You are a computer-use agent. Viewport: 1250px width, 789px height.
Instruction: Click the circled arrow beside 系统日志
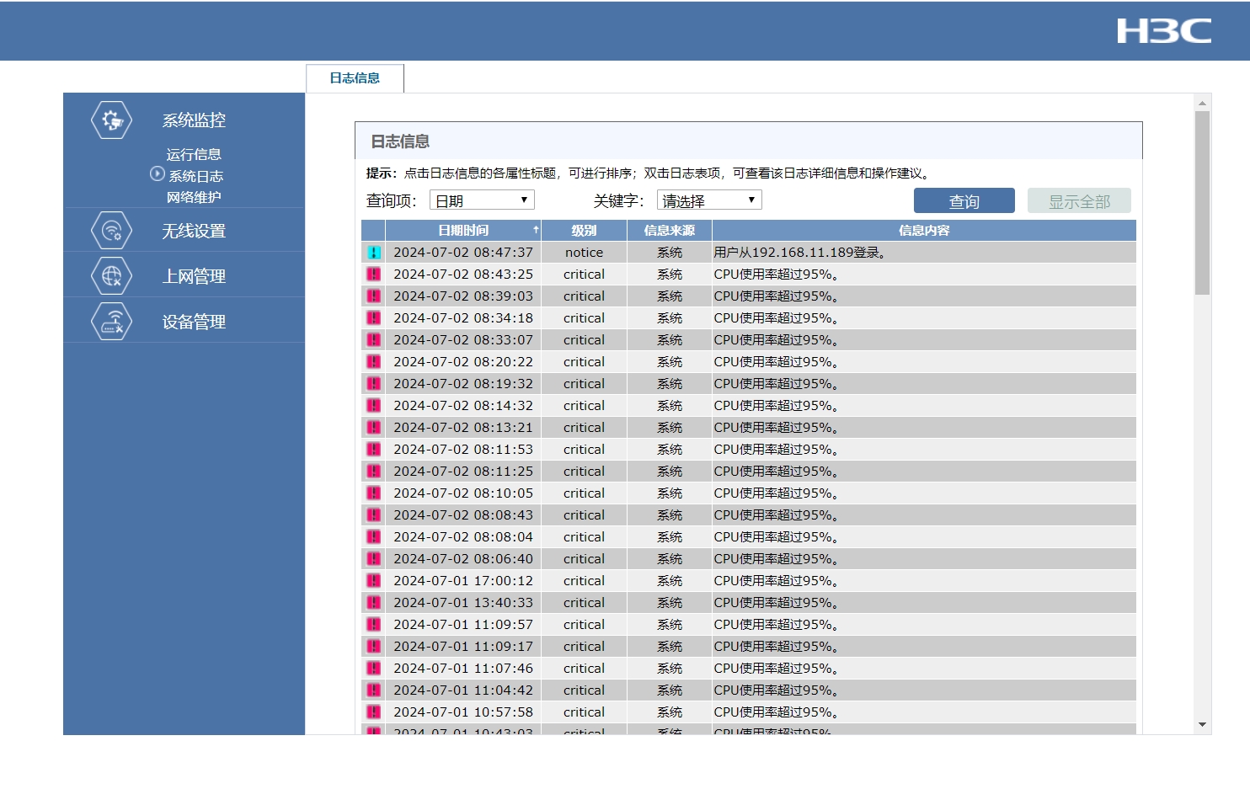click(158, 174)
